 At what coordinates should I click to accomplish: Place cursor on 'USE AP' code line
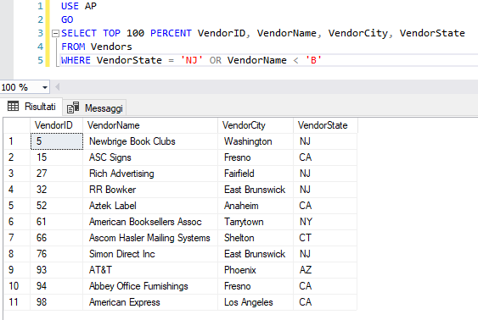[x=79, y=6]
